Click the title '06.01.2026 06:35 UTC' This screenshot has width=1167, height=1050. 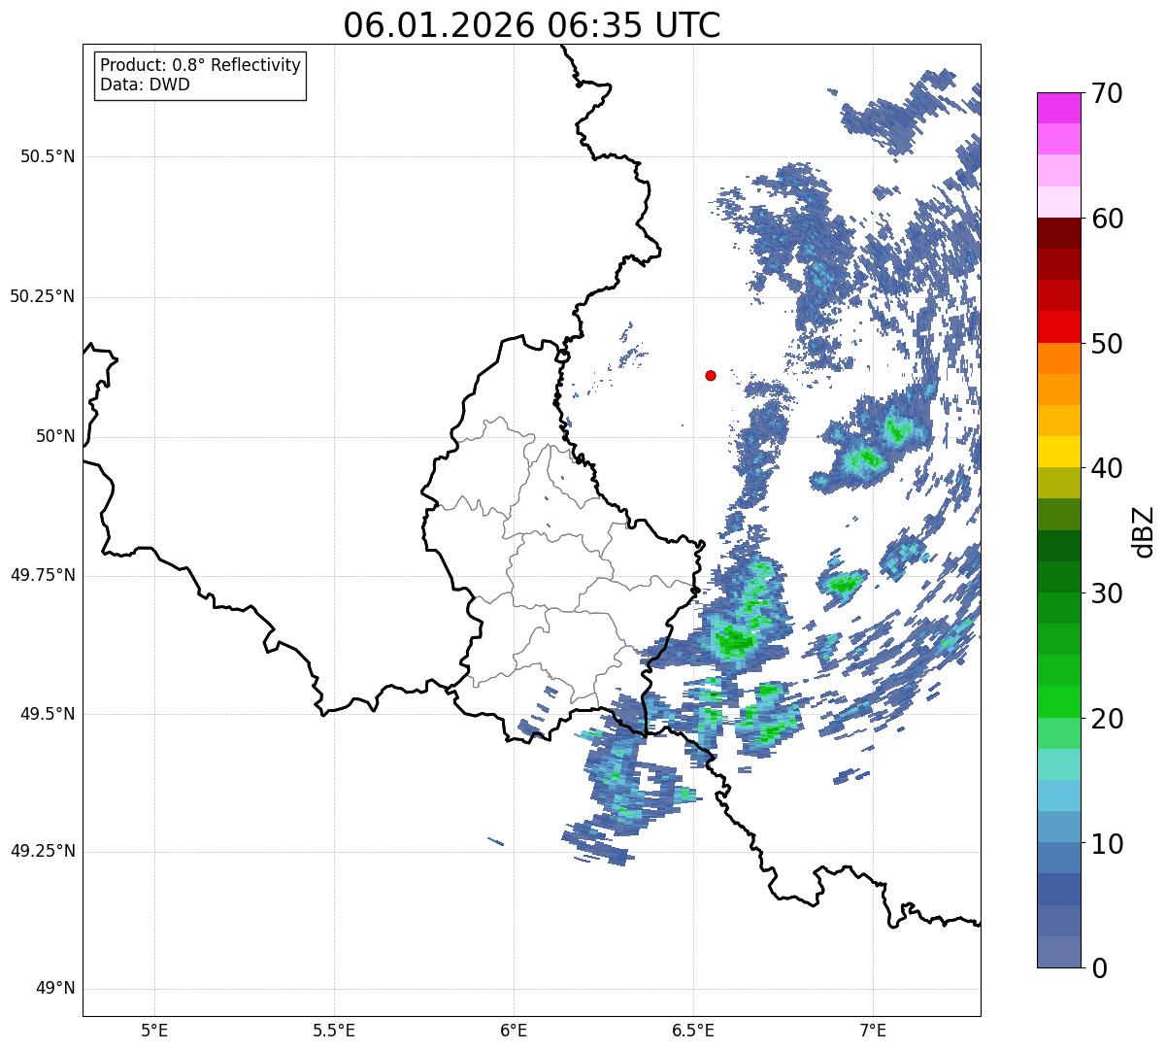coord(532,25)
